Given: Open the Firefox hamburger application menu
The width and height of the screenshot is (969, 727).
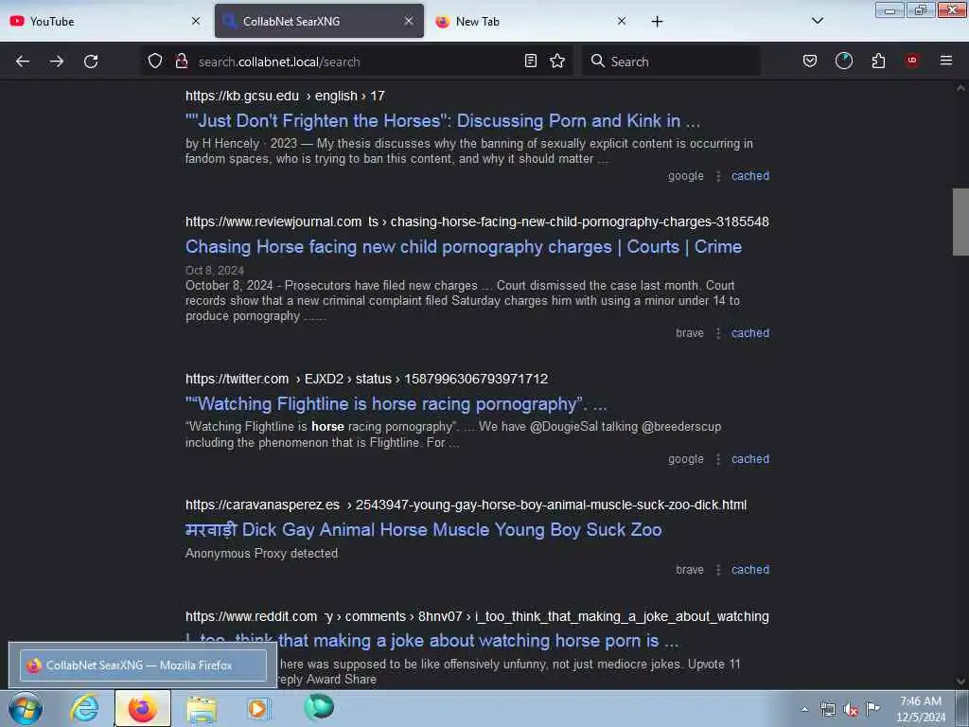Looking at the screenshot, I should pos(946,61).
